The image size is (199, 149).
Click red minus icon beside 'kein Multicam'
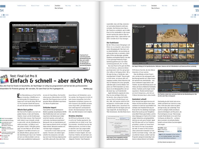(x=1, y=139)
